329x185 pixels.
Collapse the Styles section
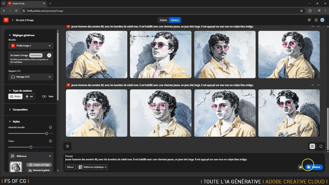tap(10, 122)
